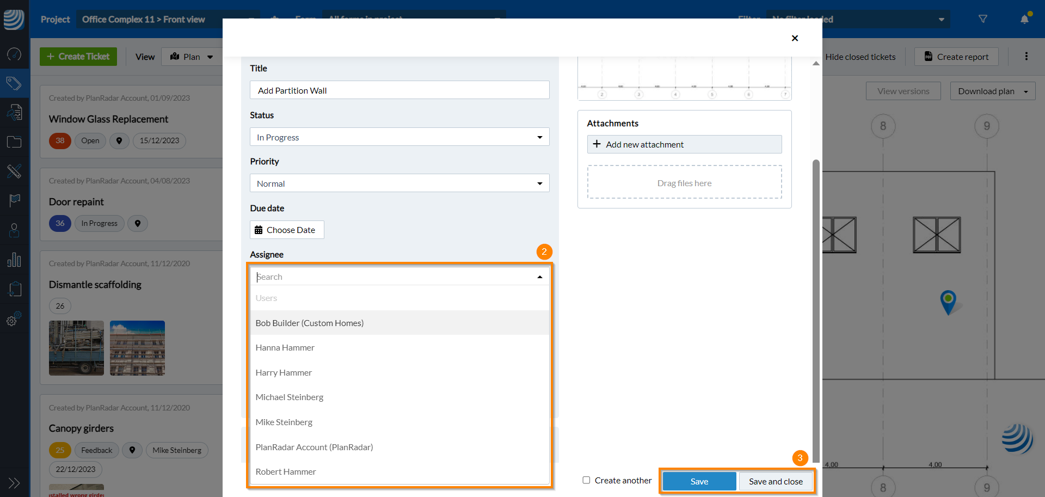Open the Download plan dropdown
Image resolution: width=1045 pixels, height=497 pixels.
click(x=993, y=91)
